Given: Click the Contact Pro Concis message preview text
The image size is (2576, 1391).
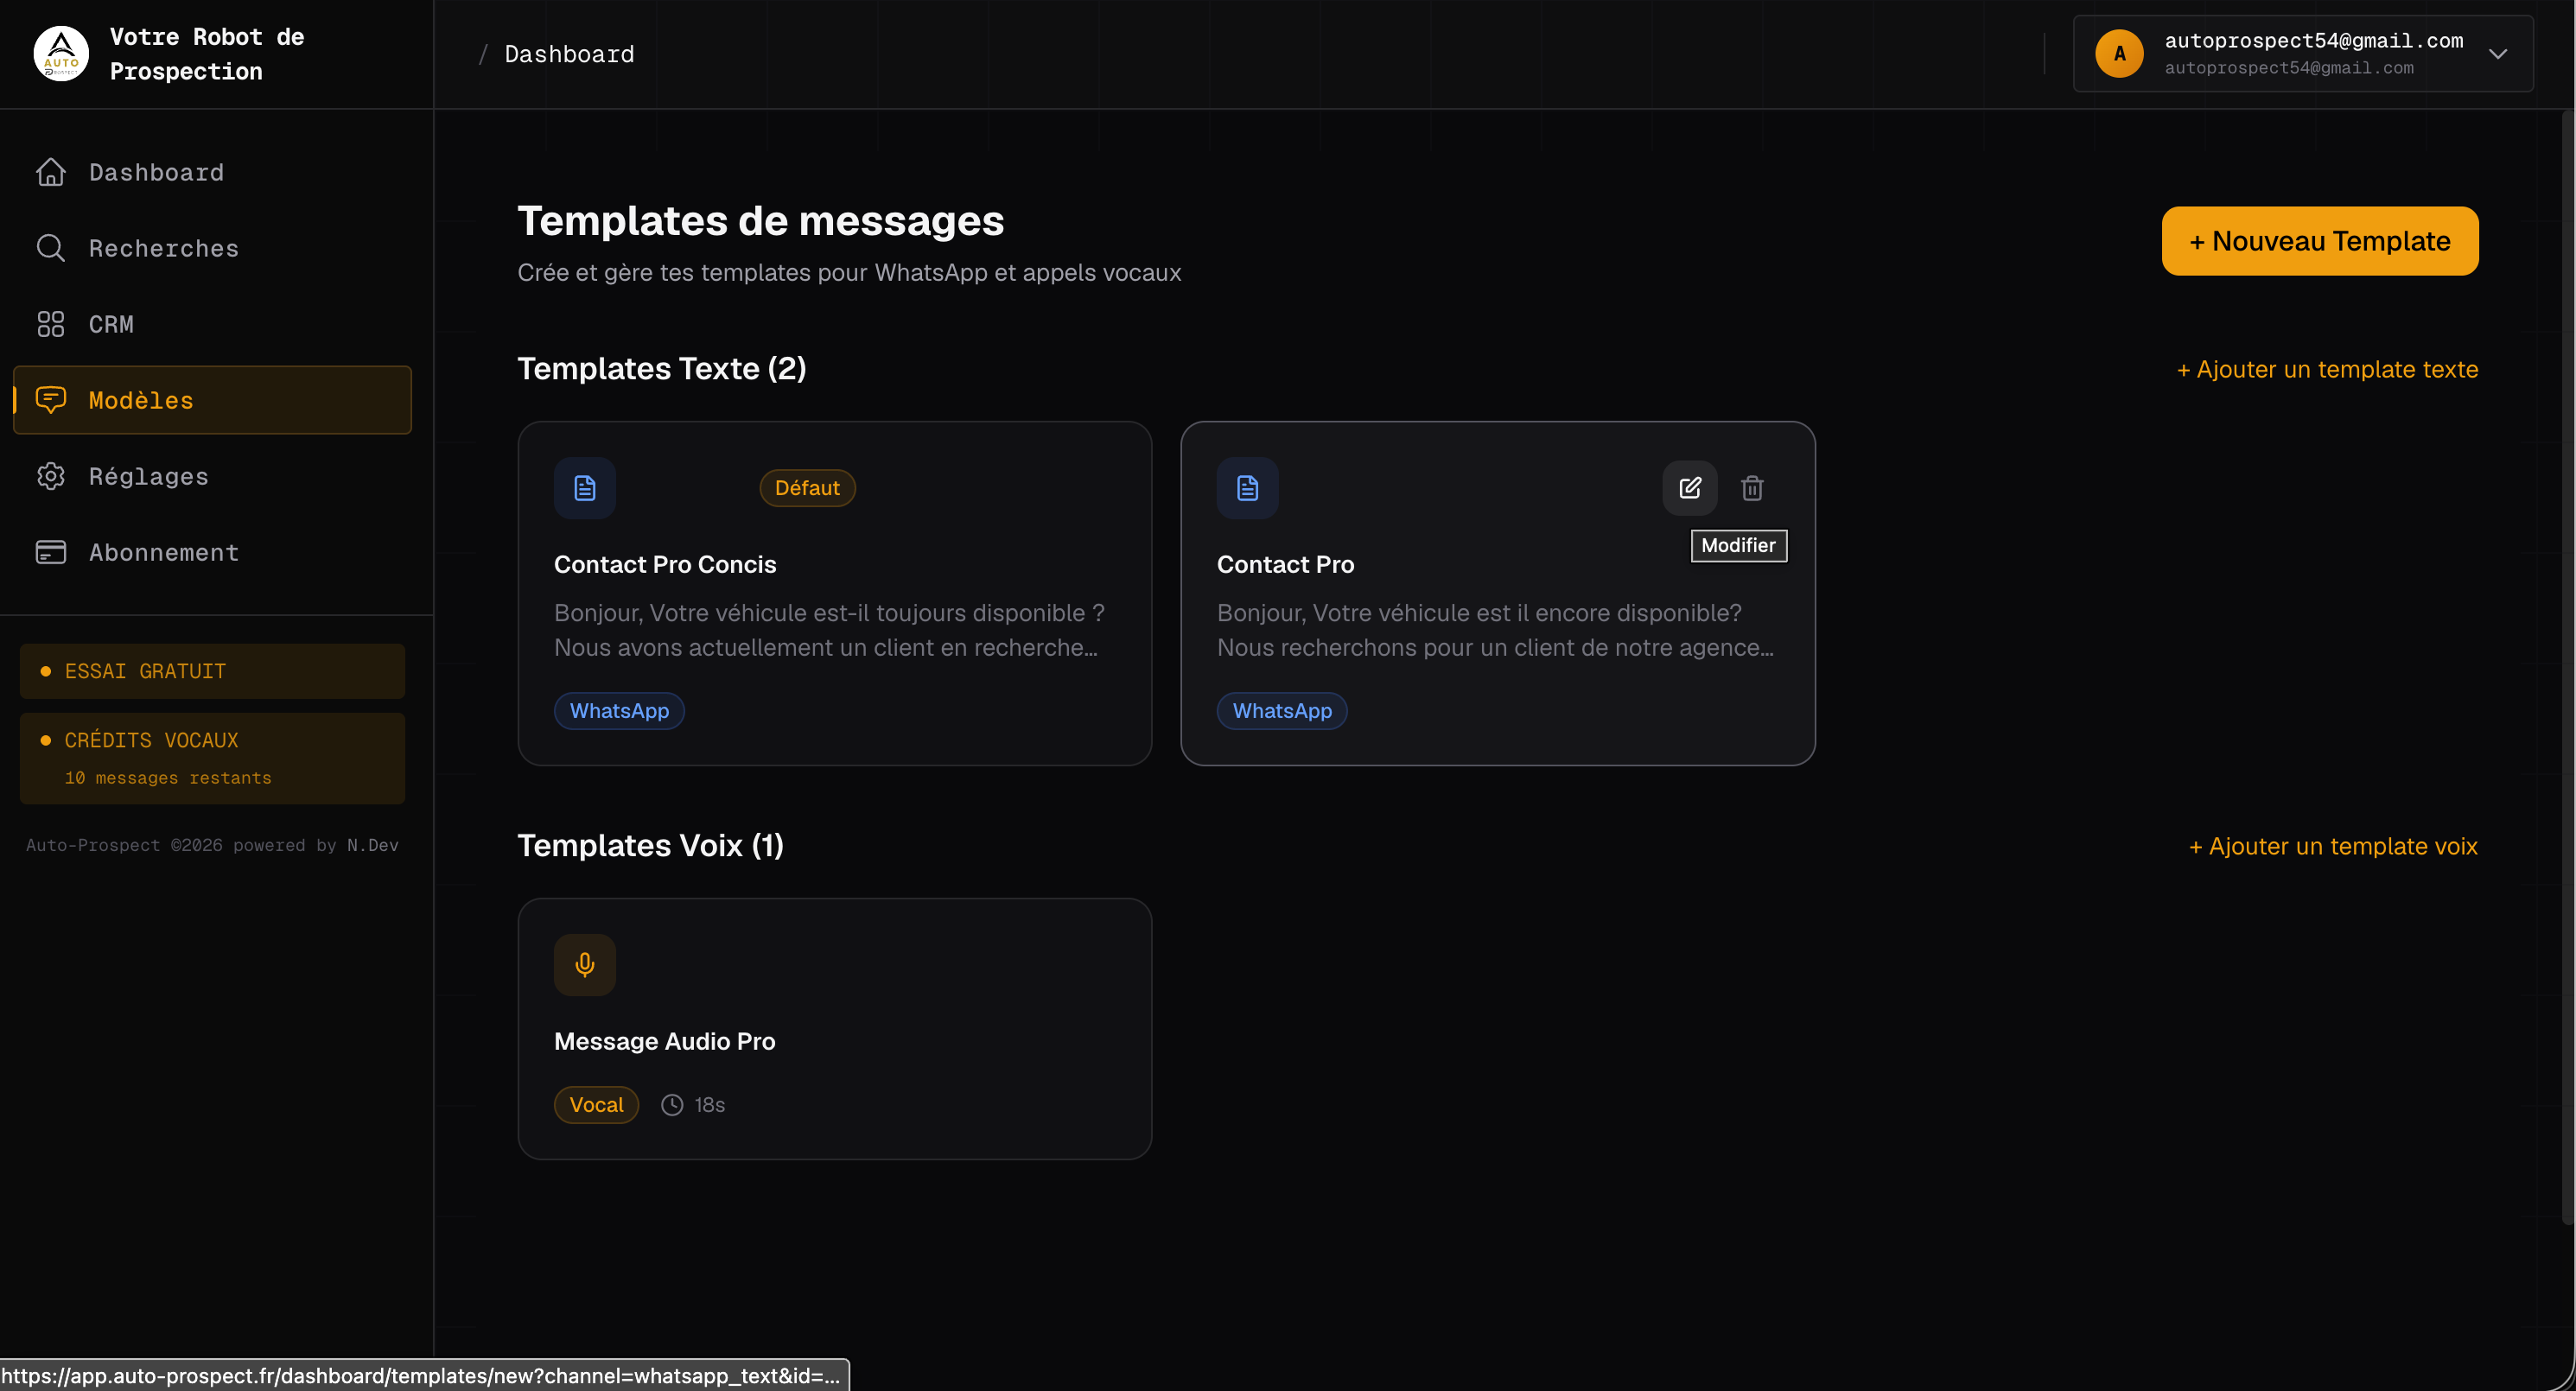Looking at the screenshot, I should (829, 630).
